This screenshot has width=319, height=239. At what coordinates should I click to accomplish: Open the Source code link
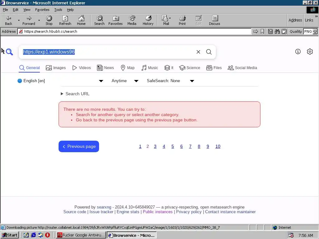point(75,212)
